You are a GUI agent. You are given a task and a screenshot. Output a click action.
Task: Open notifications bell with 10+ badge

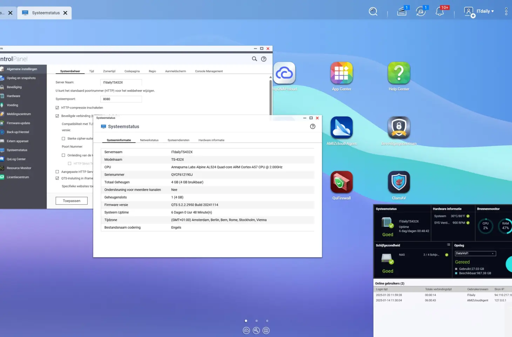(x=440, y=12)
